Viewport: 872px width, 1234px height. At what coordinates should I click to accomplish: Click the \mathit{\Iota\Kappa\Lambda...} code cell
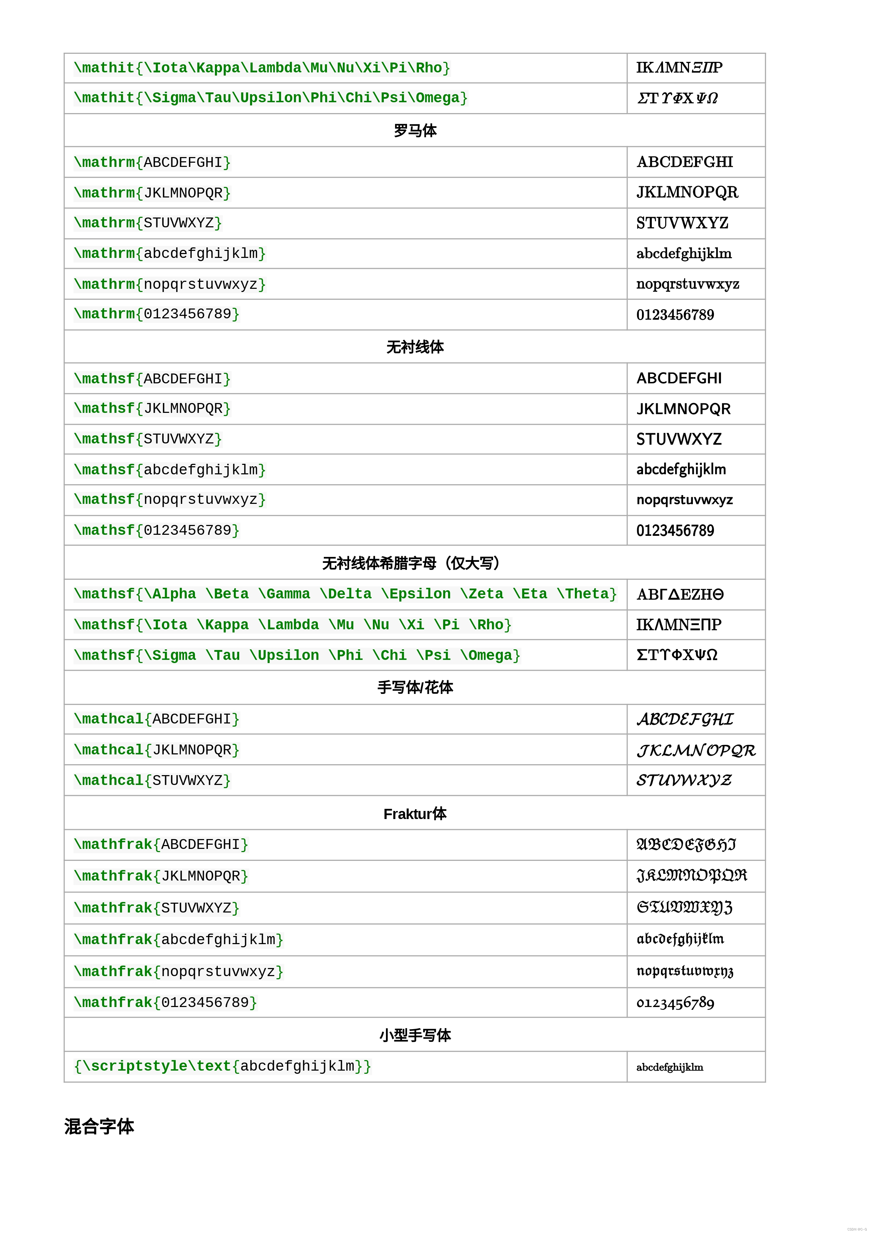pyautogui.click(x=262, y=68)
